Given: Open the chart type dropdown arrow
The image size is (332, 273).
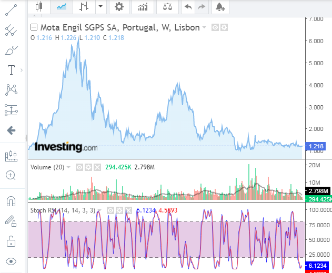Looking at the screenshot, I should click(x=101, y=6).
